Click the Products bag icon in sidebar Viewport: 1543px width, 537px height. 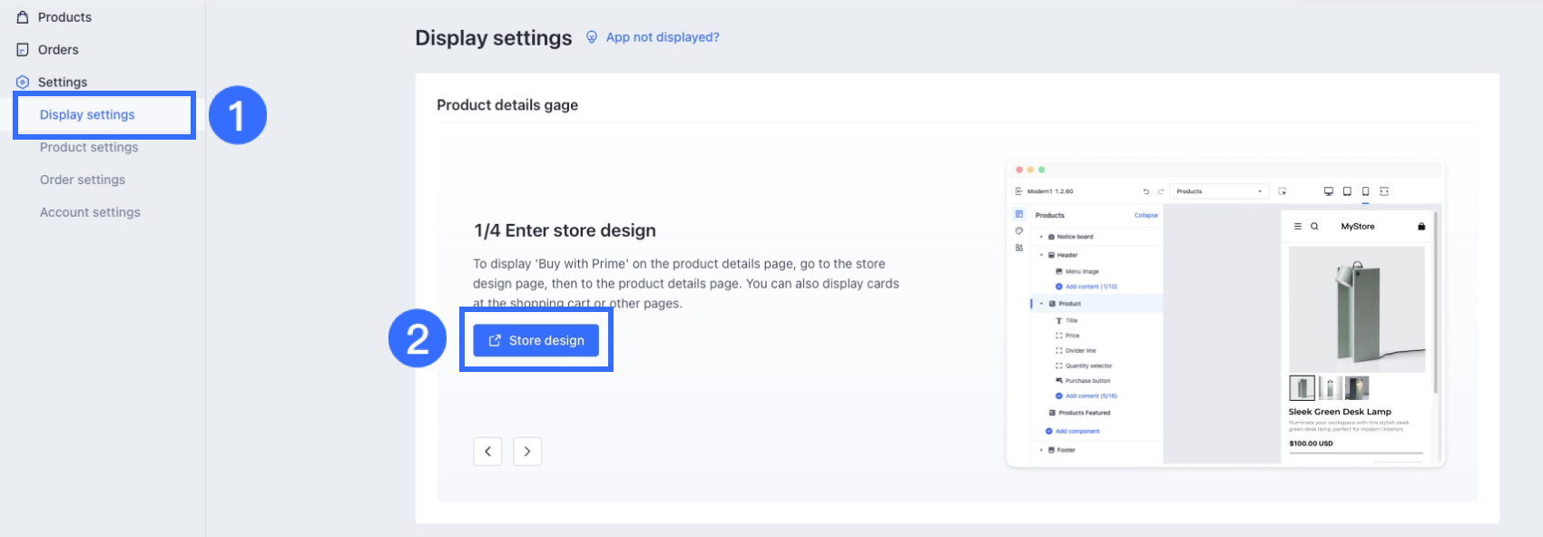pyautogui.click(x=23, y=17)
